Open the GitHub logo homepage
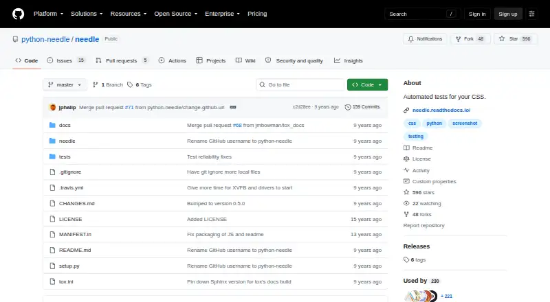 point(19,14)
